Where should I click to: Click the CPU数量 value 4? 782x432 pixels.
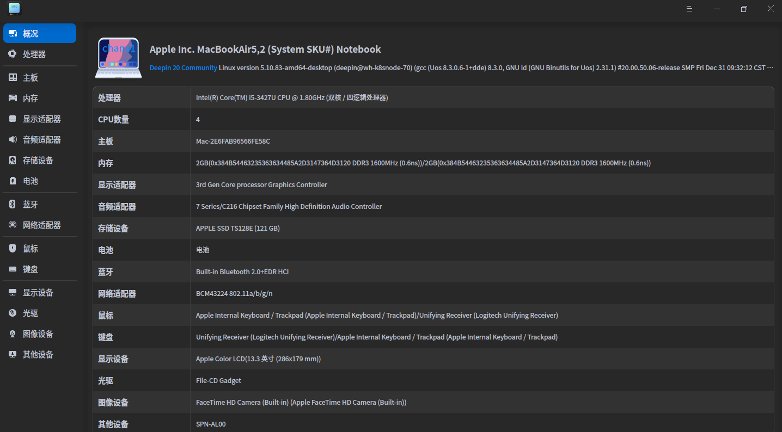pos(198,120)
